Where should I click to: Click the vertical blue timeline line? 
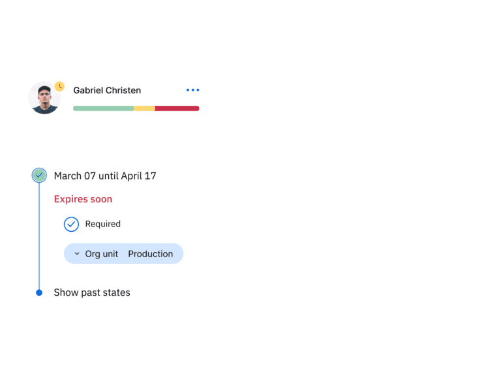point(39,236)
